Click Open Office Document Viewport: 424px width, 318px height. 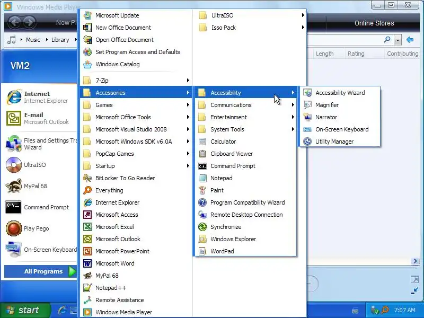tap(136, 40)
